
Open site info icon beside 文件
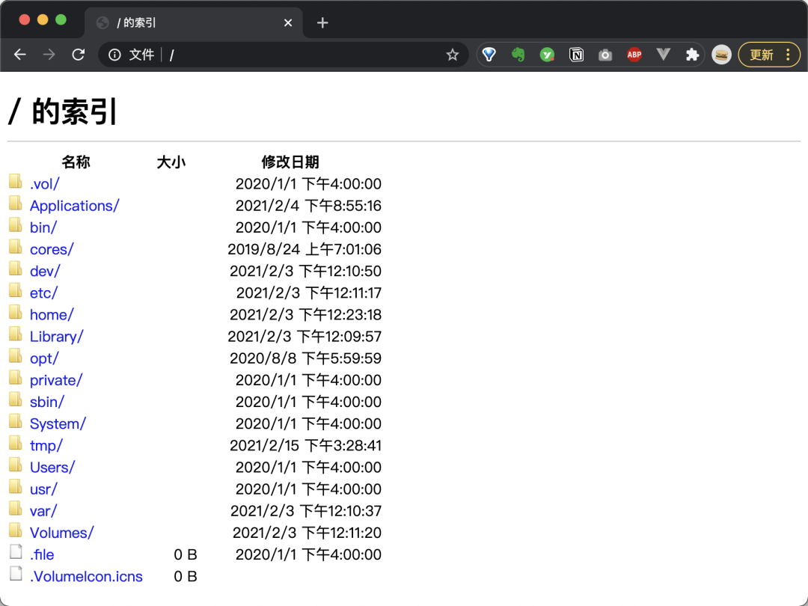pyautogui.click(x=115, y=55)
